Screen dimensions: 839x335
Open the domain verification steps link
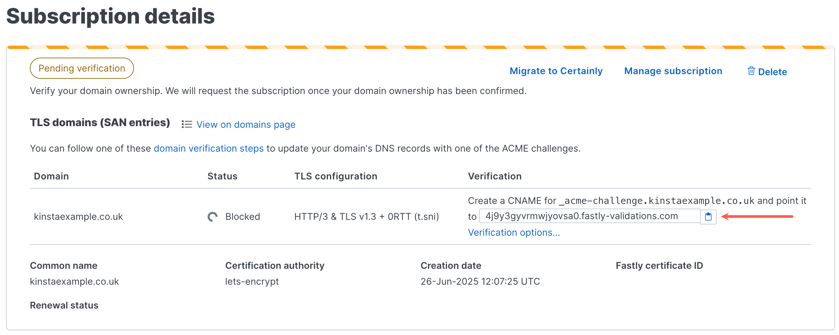(209, 148)
